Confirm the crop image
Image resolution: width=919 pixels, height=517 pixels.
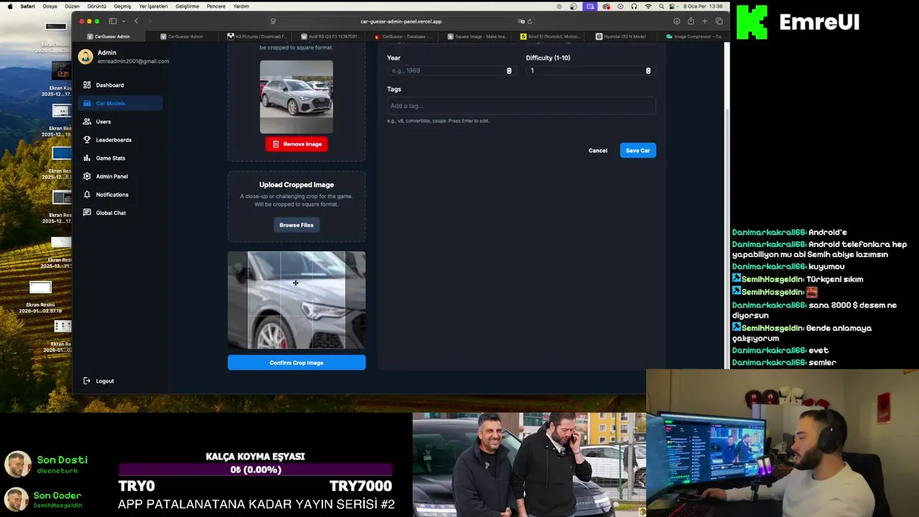click(x=297, y=363)
